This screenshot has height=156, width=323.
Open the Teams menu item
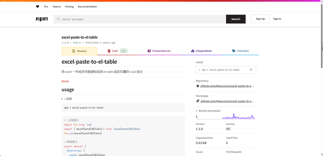coord(57,6)
